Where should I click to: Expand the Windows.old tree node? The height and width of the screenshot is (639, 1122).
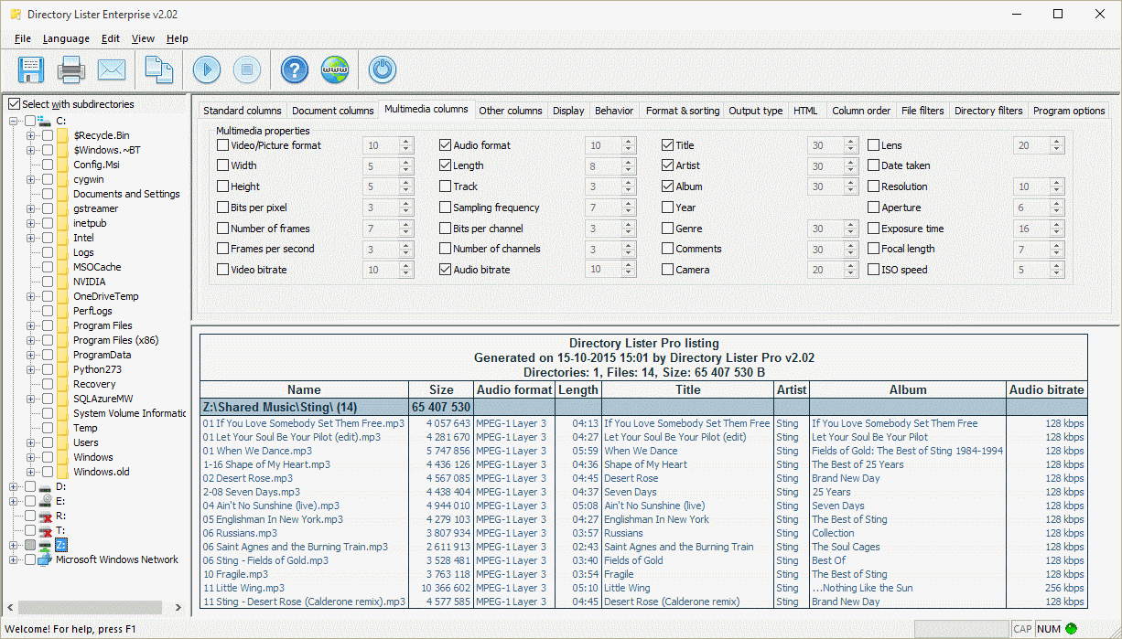point(31,472)
